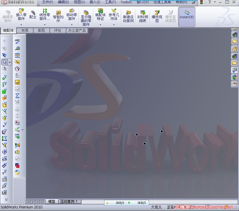Open 编辑(E) menu
Viewport: 239px width, 211px height.
[x=63, y=2]
